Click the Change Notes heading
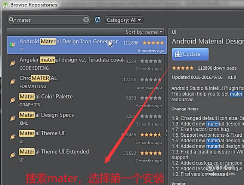Screen dimensions: 244x185 coord(185,109)
